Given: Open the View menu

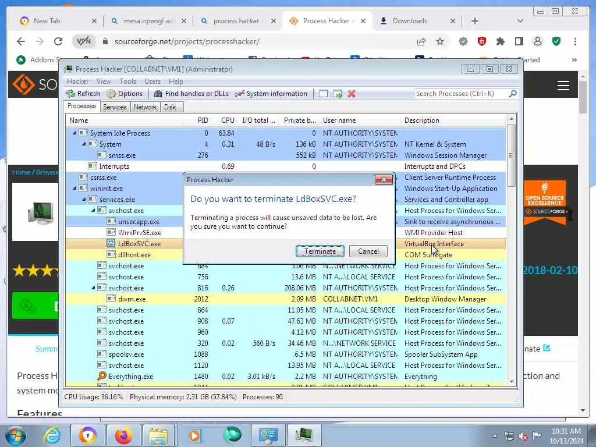Looking at the screenshot, I should [104, 81].
